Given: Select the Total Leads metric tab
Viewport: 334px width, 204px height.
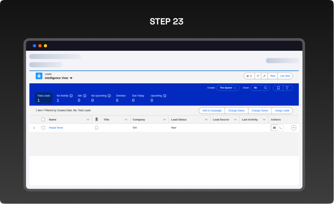Looking at the screenshot, I should tap(43, 98).
